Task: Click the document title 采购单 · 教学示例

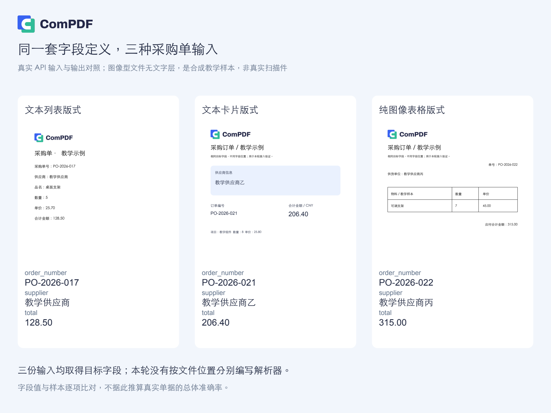Action: (x=60, y=153)
